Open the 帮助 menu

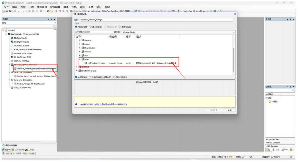[x=107, y=7]
